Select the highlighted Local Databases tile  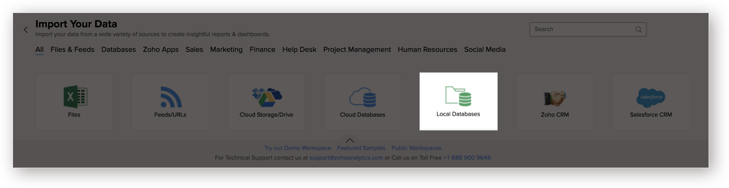tap(459, 101)
